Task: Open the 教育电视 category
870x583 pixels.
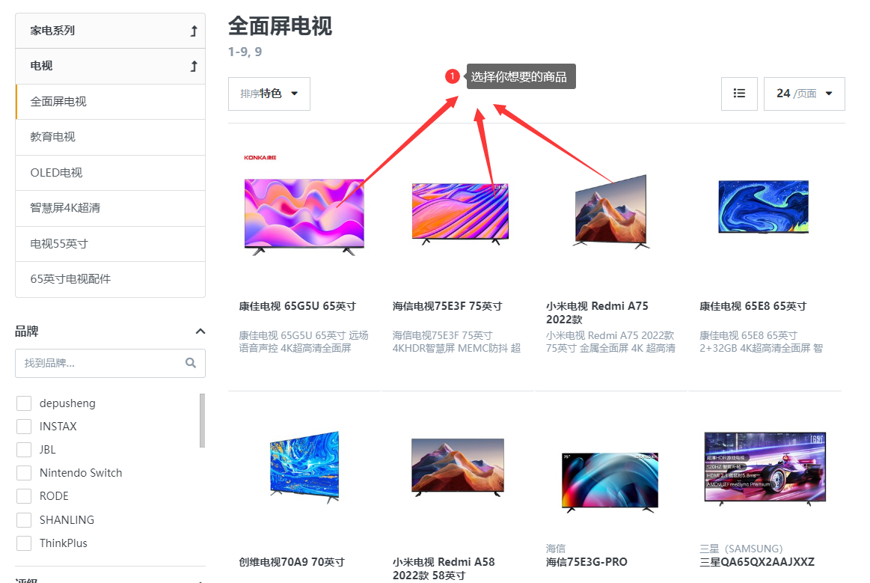Action: 111,137
